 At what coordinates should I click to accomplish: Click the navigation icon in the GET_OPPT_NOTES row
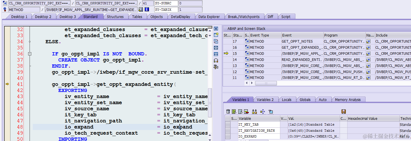click(368, 41)
